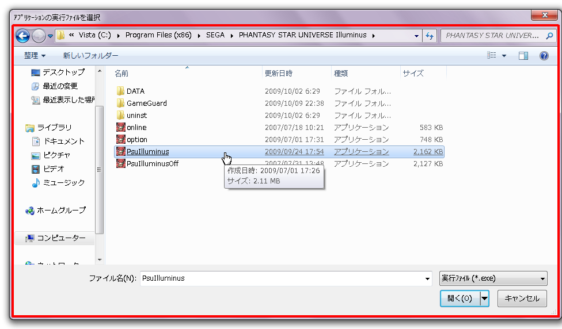
Task: Click the GameGuard folder name
Action: [147, 103]
